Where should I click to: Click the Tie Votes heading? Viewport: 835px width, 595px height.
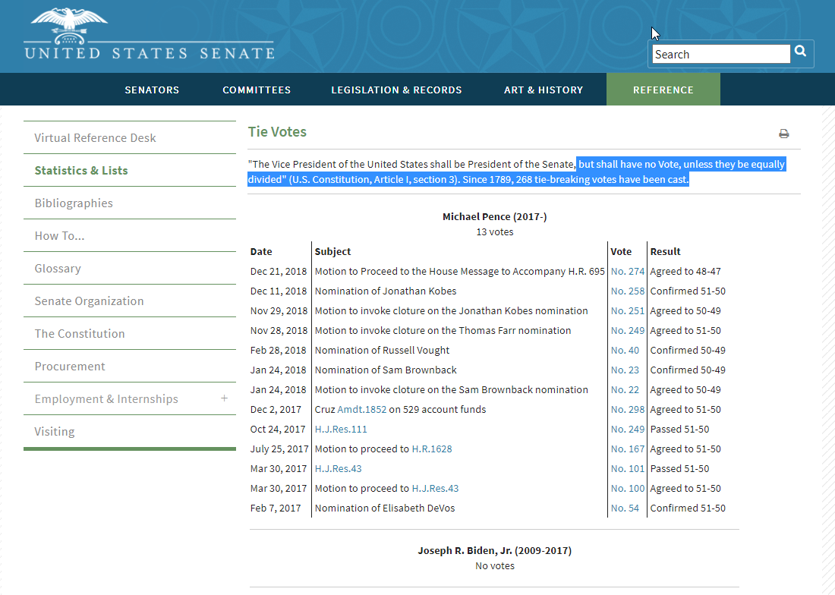pyautogui.click(x=277, y=131)
